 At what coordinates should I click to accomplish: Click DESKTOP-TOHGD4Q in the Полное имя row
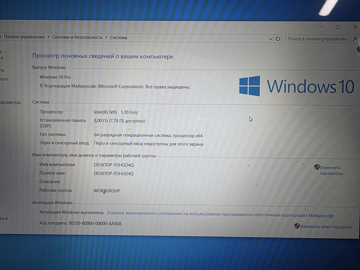[x=114, y=174]
